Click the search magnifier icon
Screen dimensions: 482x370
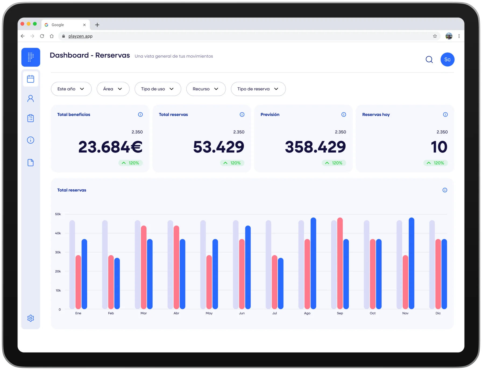pos(429,59)
